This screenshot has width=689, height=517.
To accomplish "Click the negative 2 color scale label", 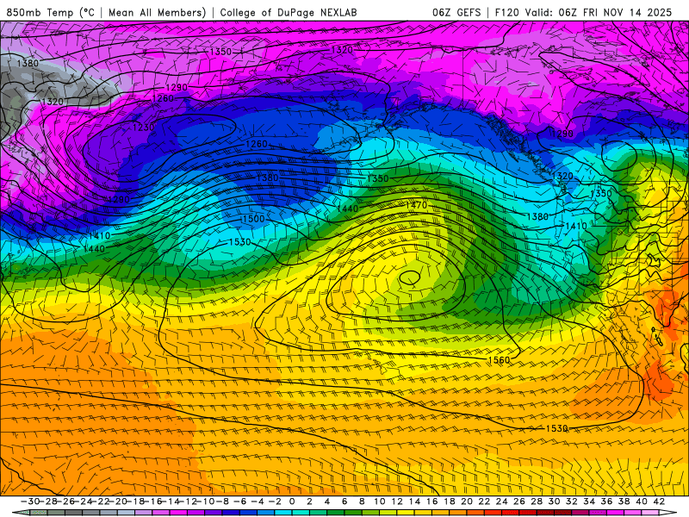I will [x=275, y=501].
